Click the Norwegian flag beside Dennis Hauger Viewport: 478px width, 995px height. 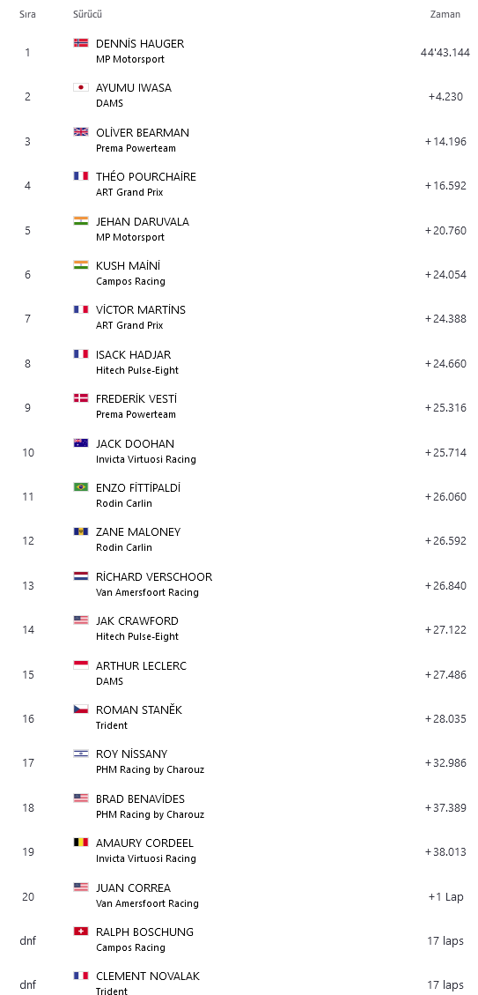click(x=80, y=43)
